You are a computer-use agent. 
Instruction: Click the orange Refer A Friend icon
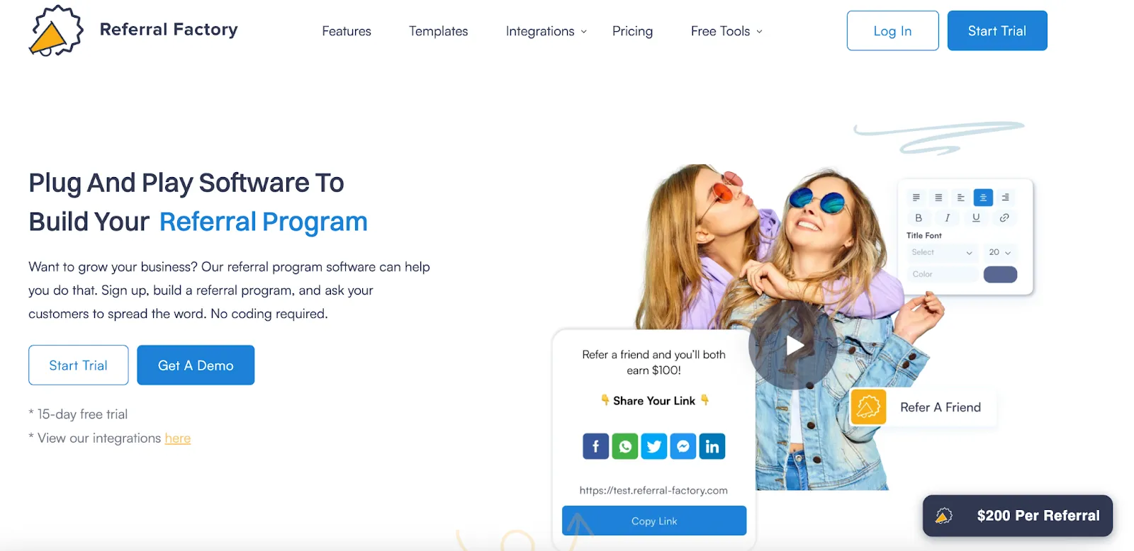click(868, 407)
